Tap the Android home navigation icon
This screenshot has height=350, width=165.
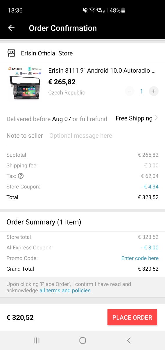tap(82, 340)
